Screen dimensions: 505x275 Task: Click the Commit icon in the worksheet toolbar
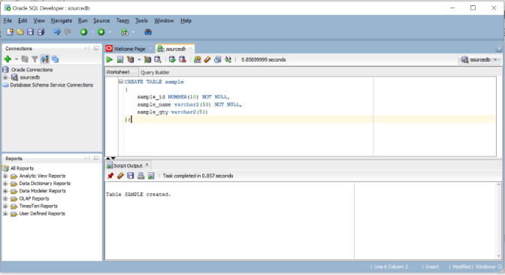click(172, 59)
